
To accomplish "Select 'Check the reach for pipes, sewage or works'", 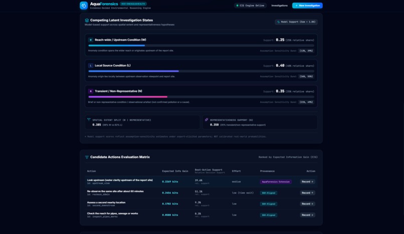I will [x=112, y=213].
